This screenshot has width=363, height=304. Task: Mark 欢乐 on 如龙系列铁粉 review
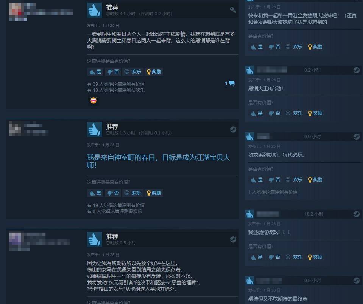(x=294, y=179)
